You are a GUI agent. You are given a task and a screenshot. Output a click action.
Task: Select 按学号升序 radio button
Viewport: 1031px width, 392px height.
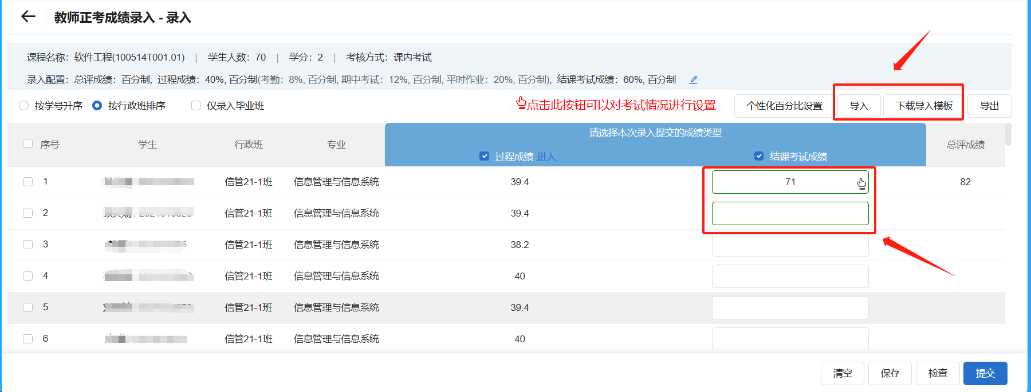tap(24, 106)
